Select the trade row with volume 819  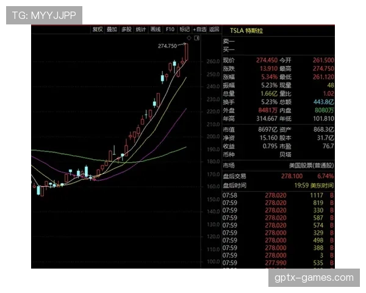pyautogui.click(x=278, y=203)
